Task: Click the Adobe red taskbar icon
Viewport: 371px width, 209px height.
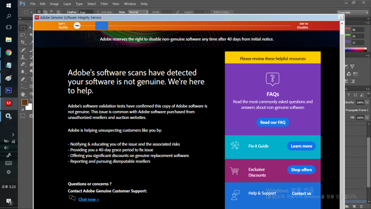Action: coord(9,103)
